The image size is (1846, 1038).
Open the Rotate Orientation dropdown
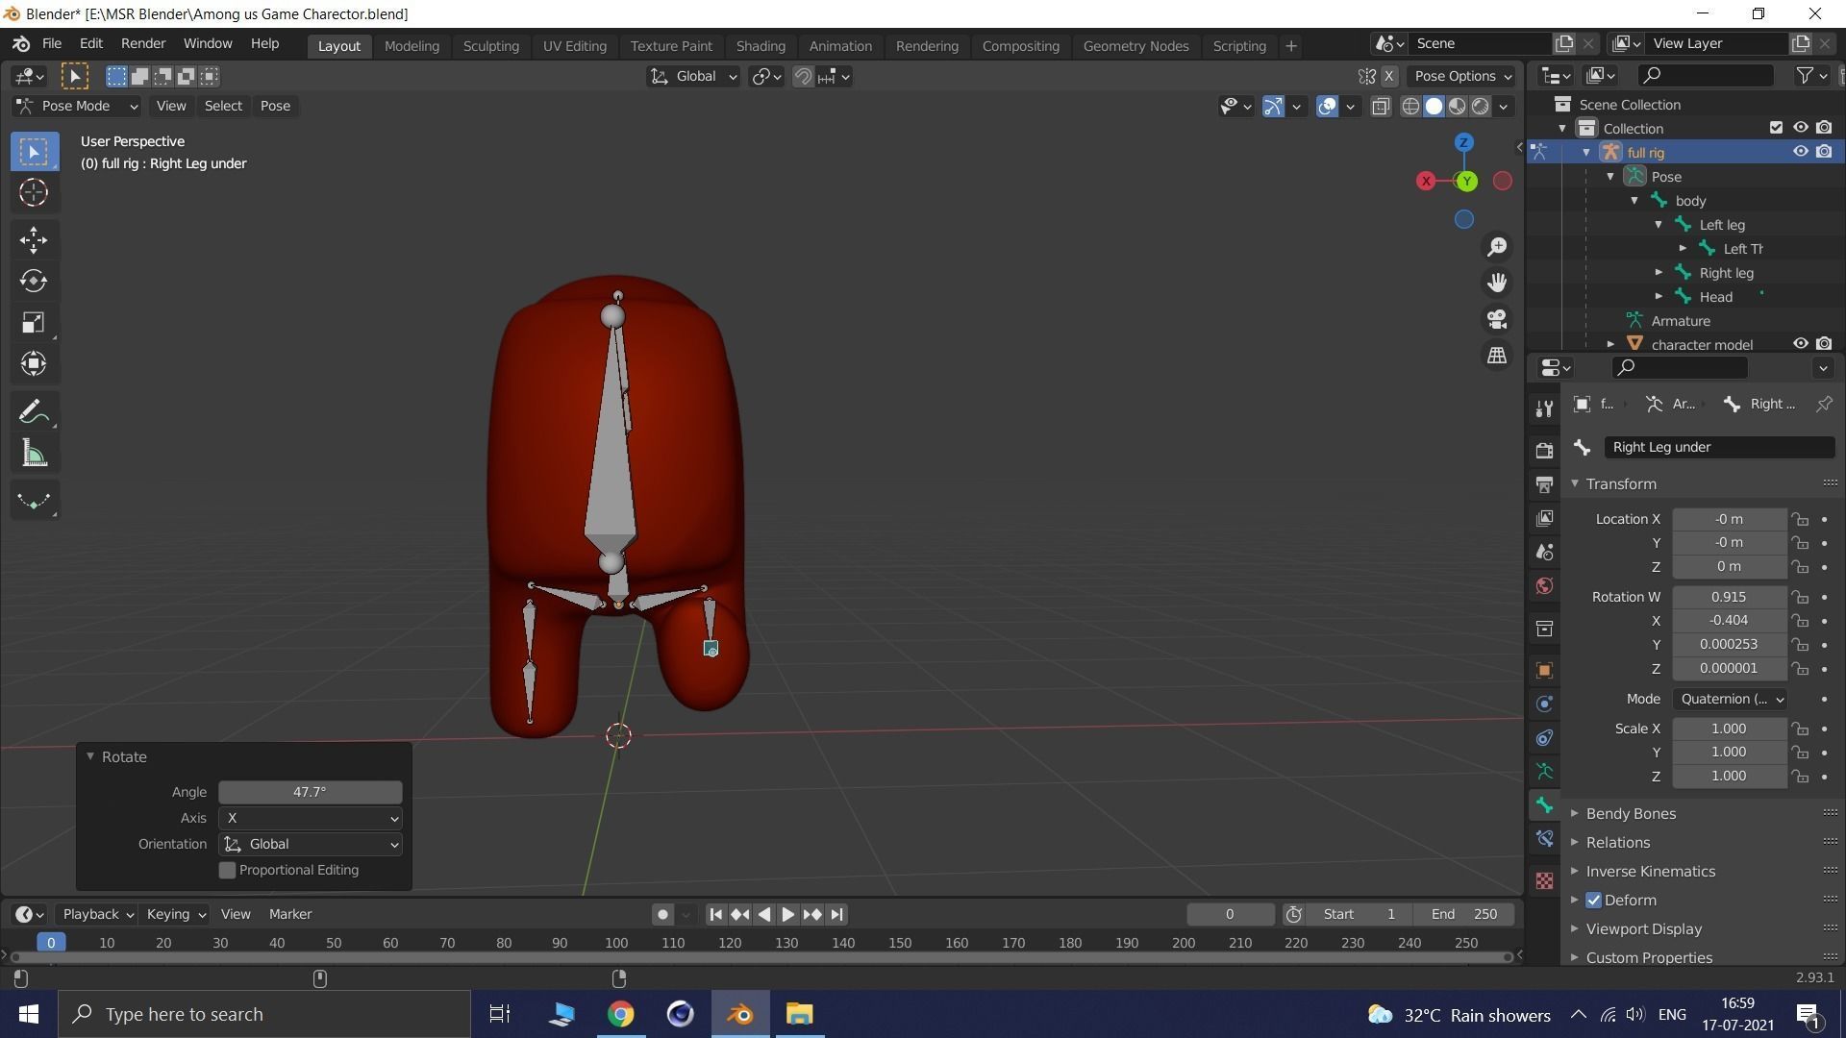click(310, 845)
